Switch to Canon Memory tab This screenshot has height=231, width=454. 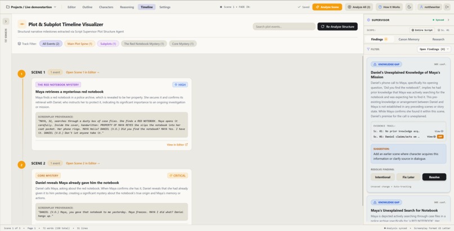point(409,39)
